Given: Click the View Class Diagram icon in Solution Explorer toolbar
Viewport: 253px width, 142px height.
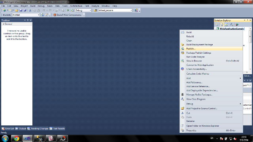Looking at the screenshot, I should coord(232,24).
